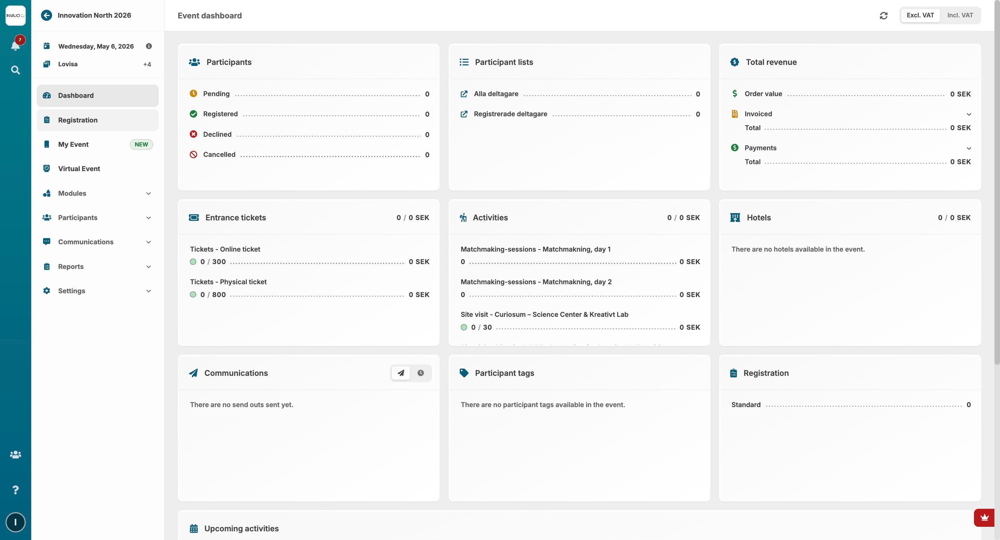1000x540 pixels.
Task: Open Registrerade deltagare participant list
Action: point(510,114)
